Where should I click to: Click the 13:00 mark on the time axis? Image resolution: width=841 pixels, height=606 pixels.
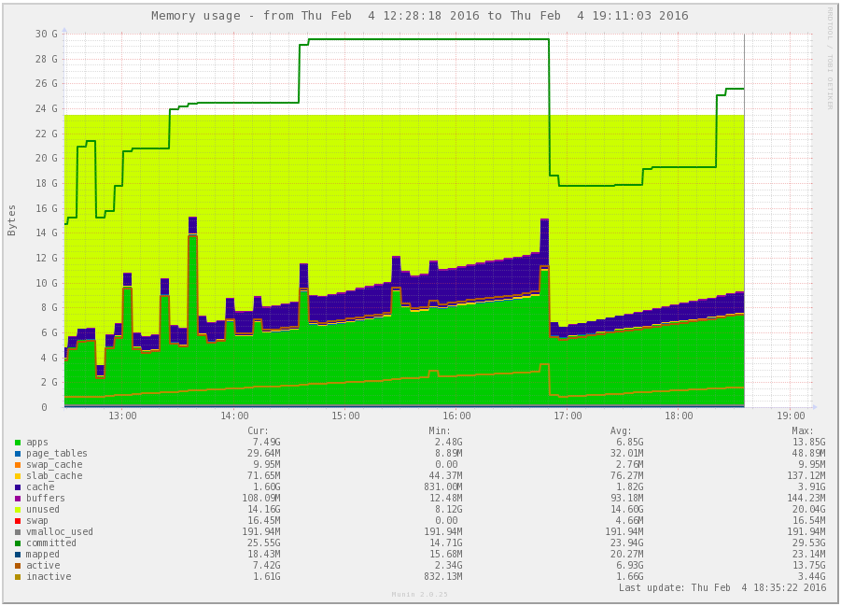click(122, 416)
